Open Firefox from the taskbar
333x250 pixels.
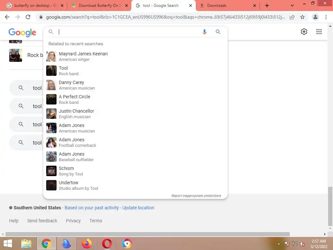(87, 243)
